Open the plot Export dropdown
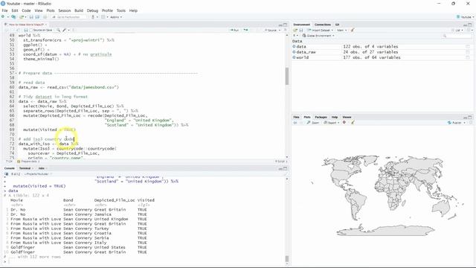 coord(332,123)
